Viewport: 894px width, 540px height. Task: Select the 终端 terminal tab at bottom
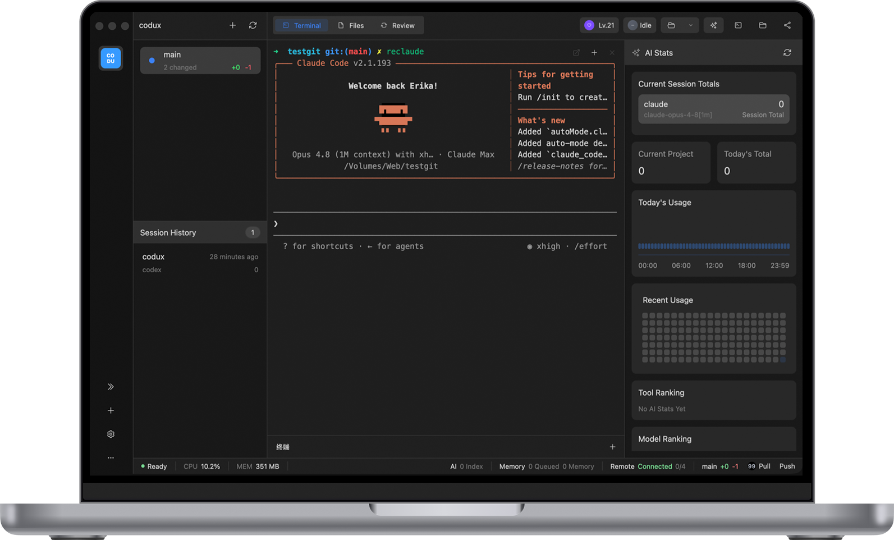283,447
